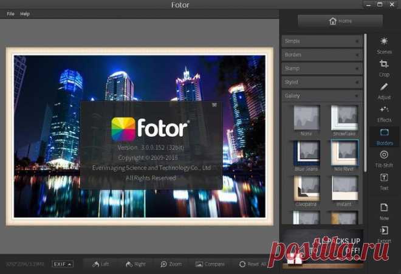Click Compare to view the original

(x=210, y=264)
